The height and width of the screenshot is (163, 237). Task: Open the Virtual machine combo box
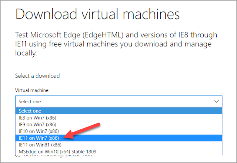coord(118,101)
